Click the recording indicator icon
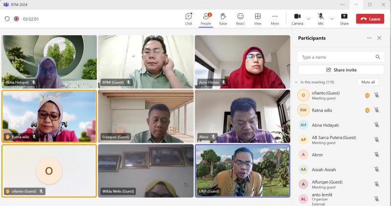The height and width of the screenshot is (206, 391). [x=17, y=19]
